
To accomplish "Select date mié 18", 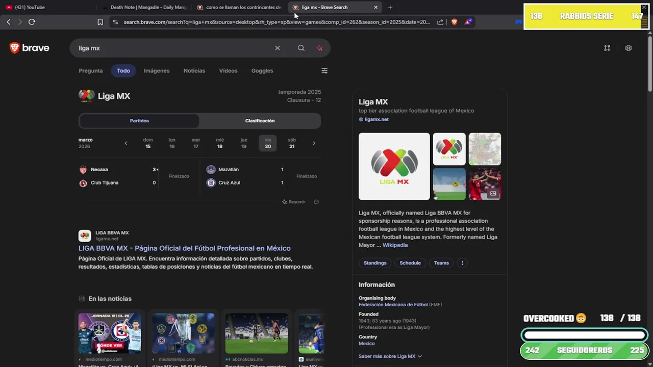I will click(220, 143).
